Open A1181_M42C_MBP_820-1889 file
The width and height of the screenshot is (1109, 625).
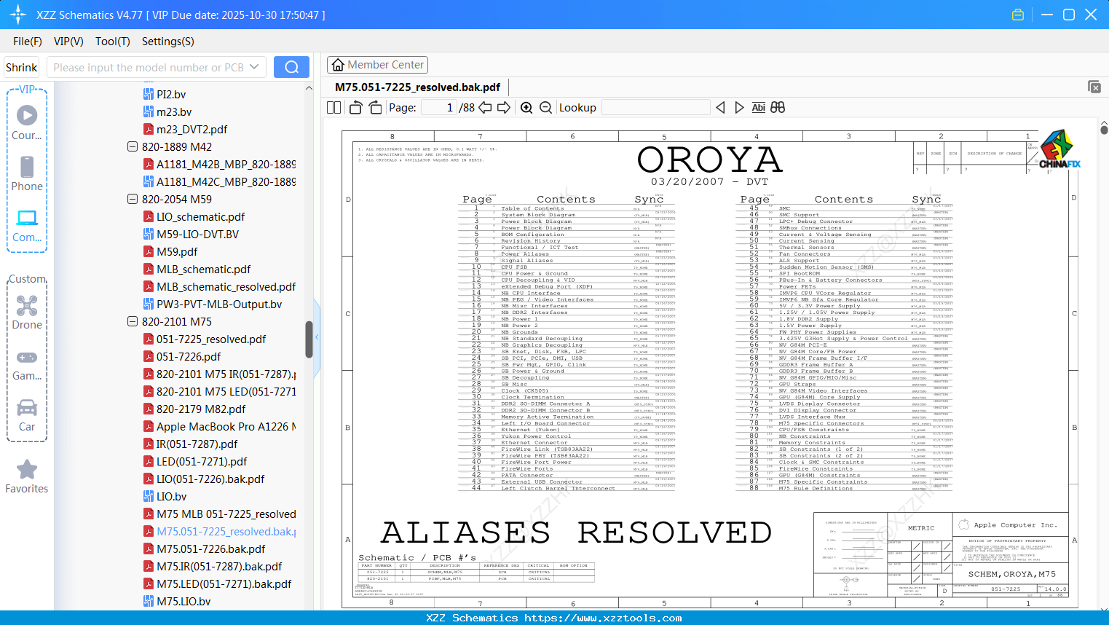pyautogui.click(x=220, y=181)
